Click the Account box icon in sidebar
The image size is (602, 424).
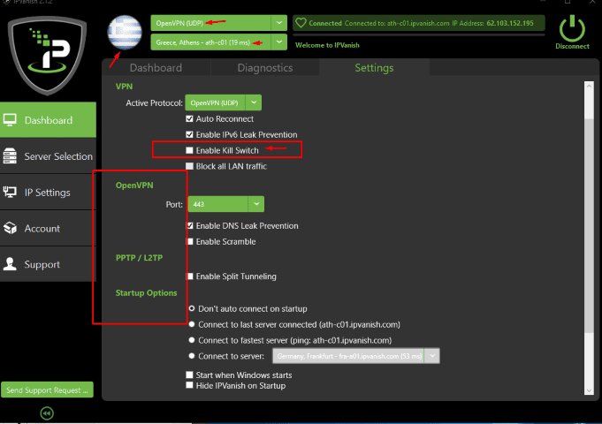coord(11,229)
